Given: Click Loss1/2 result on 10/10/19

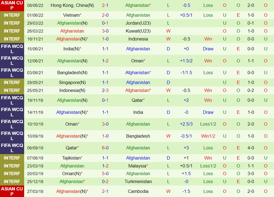Looking at the screenshot, I should [208, 124].
